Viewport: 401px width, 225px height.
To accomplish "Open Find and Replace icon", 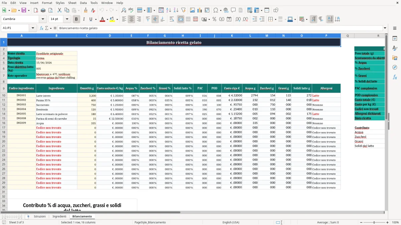I will 124,10.
